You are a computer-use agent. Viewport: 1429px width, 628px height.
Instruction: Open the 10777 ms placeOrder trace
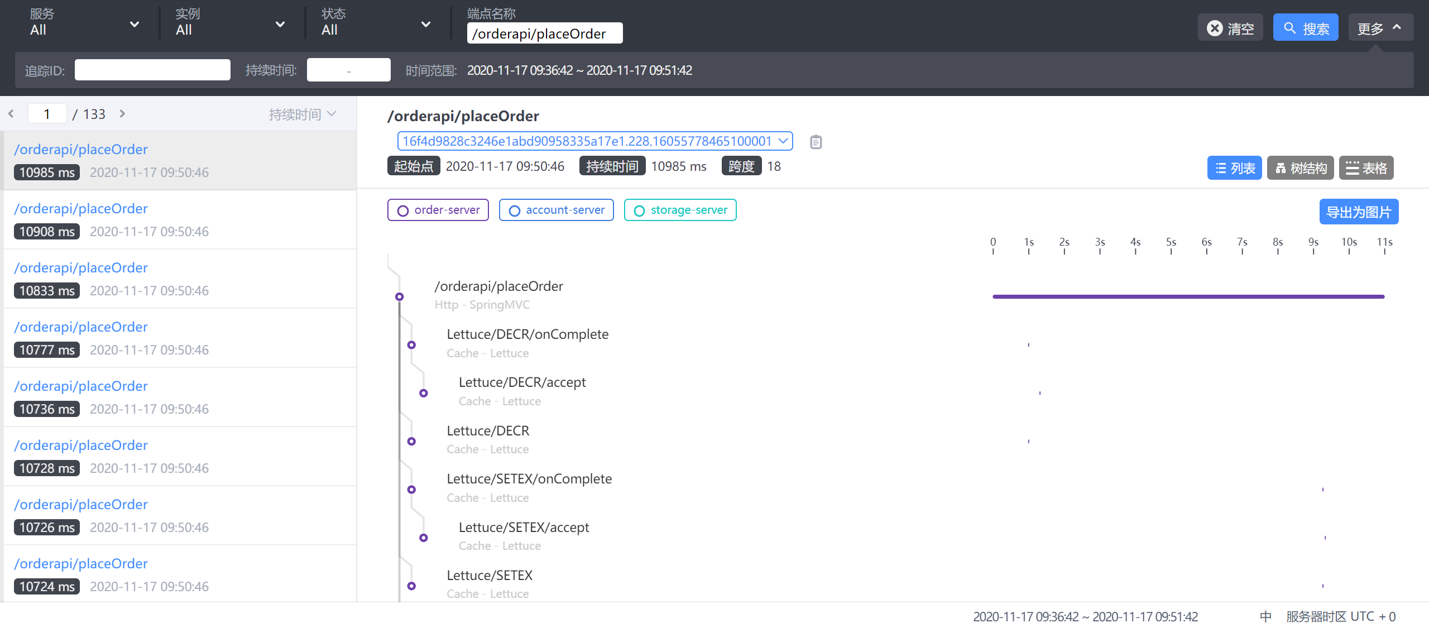pos(180,338)
